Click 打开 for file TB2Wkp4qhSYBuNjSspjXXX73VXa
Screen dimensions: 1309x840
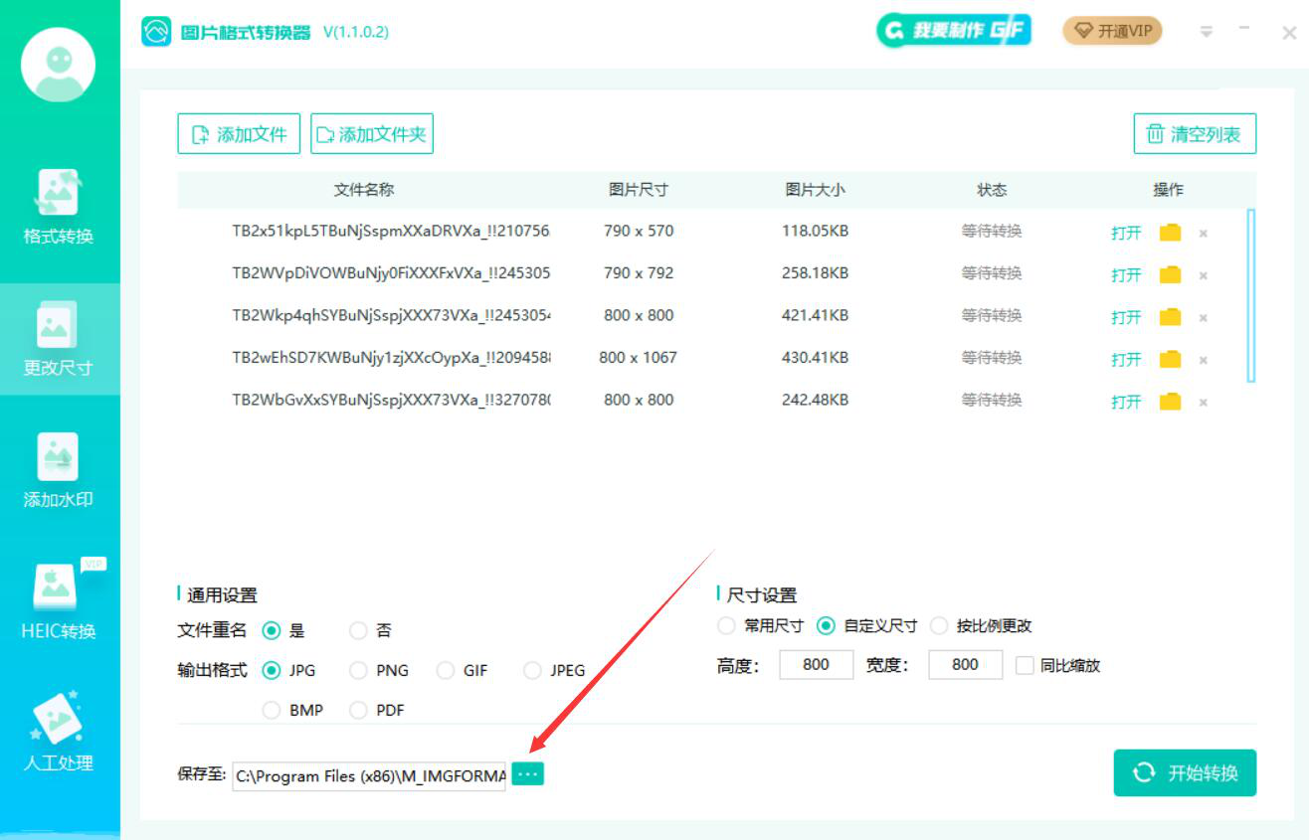click(1126, 318)
